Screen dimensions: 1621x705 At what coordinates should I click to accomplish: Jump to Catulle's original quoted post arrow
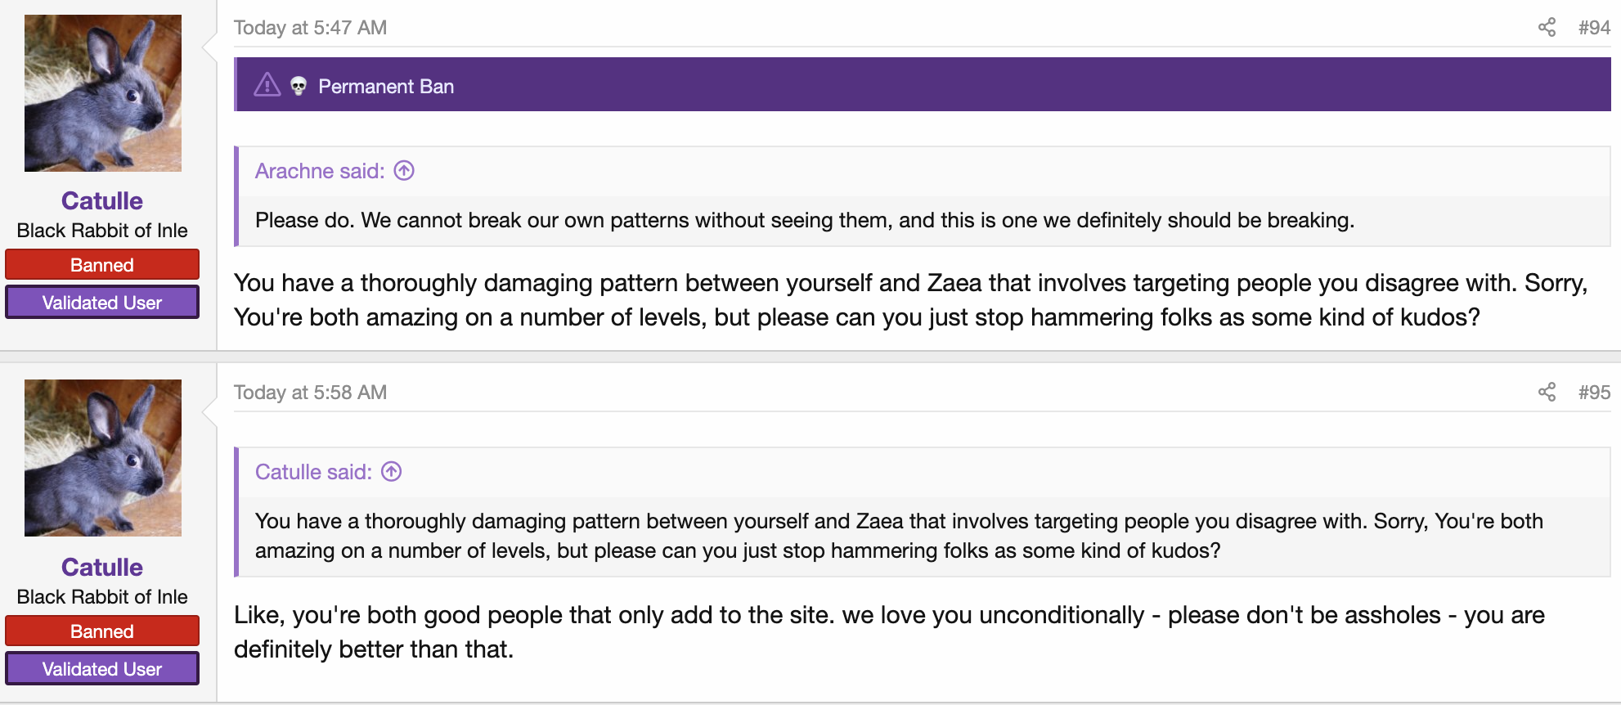coord(392,471)
